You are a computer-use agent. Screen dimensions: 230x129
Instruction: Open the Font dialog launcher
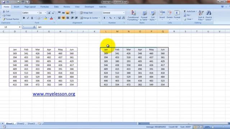pos(54,23)
